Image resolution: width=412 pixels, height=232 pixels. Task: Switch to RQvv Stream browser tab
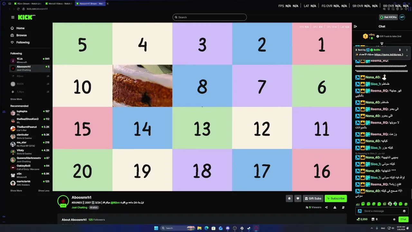pos(27,4)
